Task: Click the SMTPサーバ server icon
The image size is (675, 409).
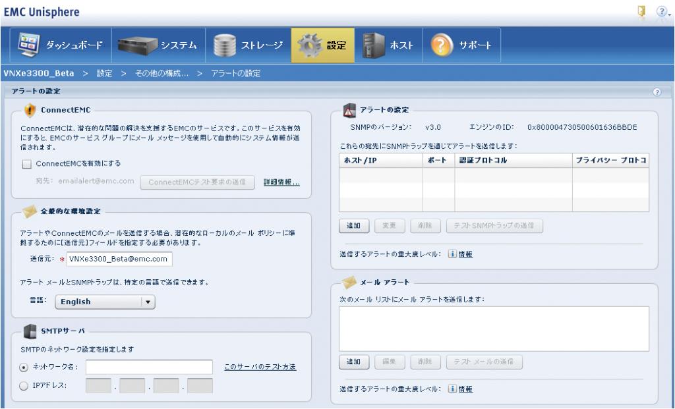Action: coord(30,331)
